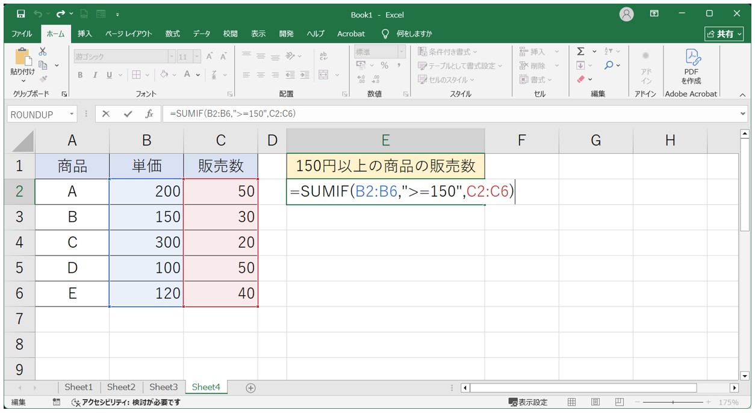This screenshot has width=755, height=413.
Task: Open the font name dropdown (游ゴシック)
Action: tap(172, 57)
